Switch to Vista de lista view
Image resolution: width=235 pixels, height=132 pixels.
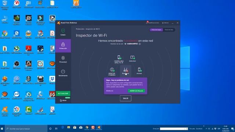click(169, 30)
